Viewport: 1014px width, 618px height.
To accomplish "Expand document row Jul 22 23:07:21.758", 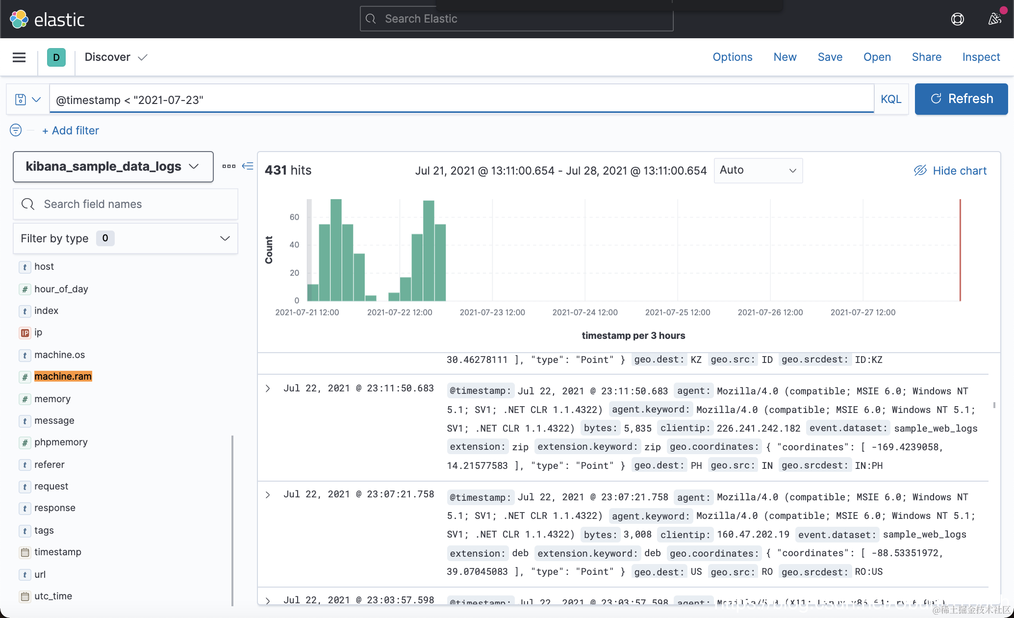I will pyautogui.click(x=268, y=494).
